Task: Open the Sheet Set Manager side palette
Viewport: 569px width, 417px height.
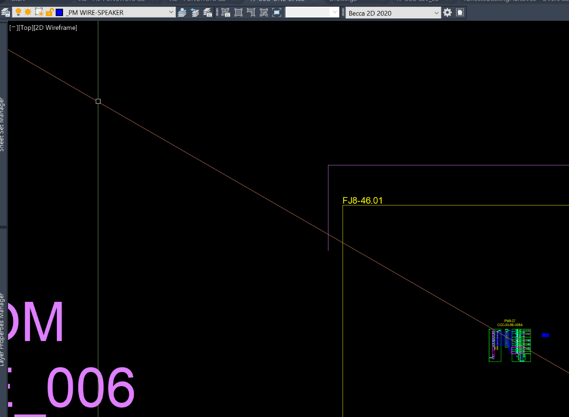Action: point(3,124)
